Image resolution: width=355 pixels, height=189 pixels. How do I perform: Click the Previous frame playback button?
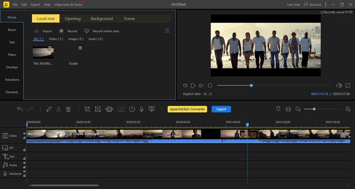point(185,85)
